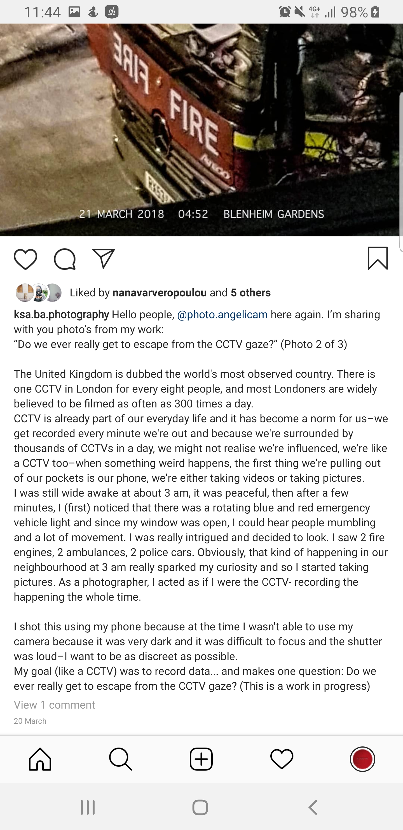This screenshot has width=403, height=830.
Task: Like the post with the heart icon
Action: point(25,259)
